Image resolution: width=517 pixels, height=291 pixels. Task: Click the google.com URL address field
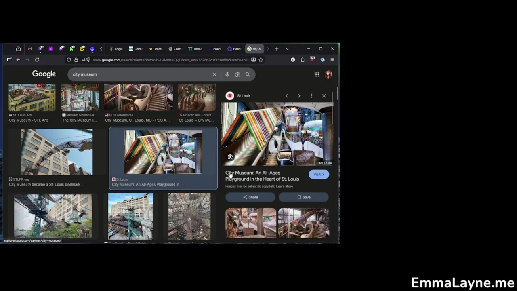pos(170,60)
